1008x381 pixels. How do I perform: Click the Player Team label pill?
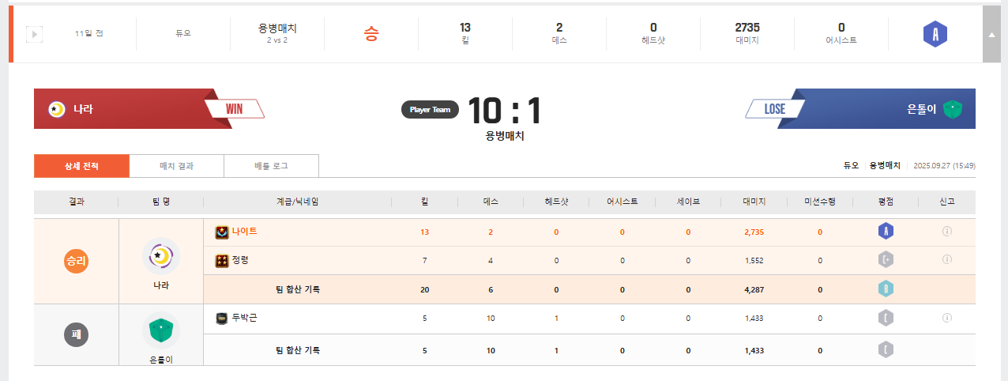pyautogui.click(x=430, y=110)
